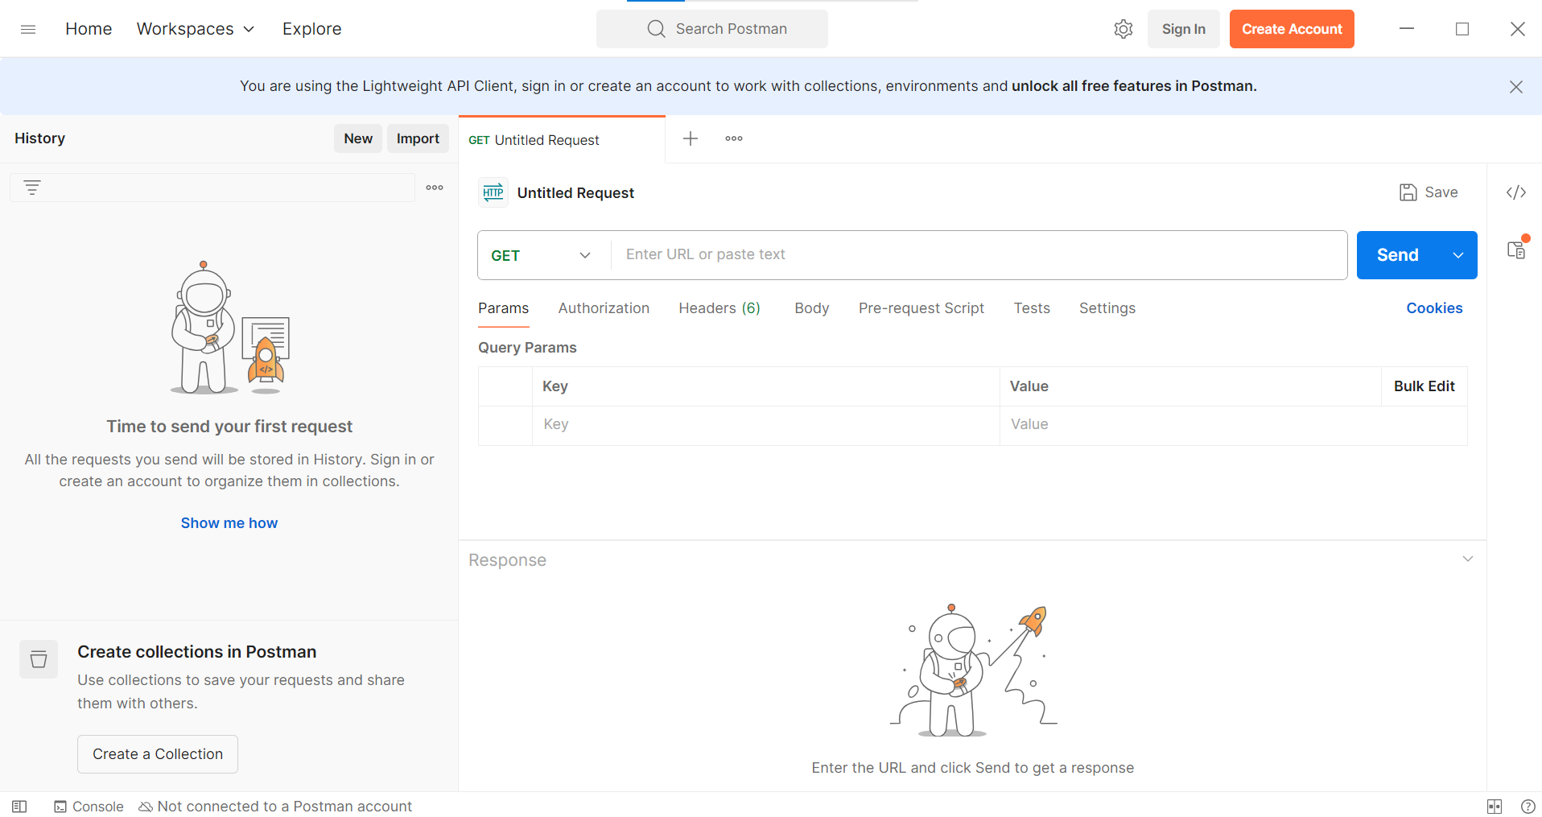Click Bulk Edit
Screen dimensions: 1542x817
1424,386
